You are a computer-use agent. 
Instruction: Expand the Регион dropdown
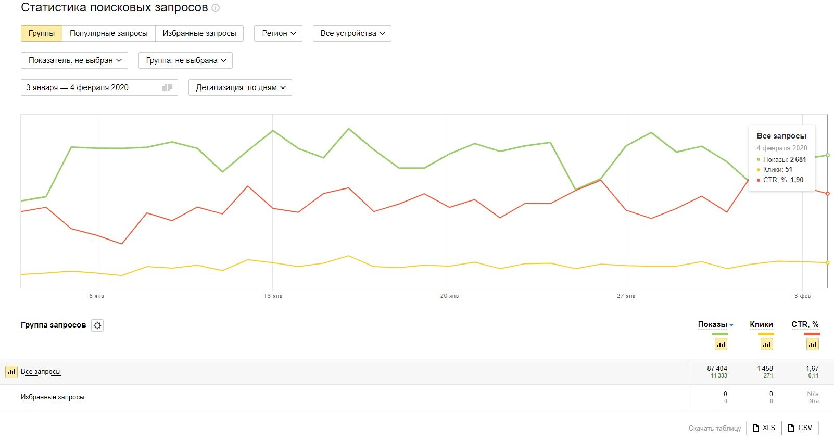(279, 33)
